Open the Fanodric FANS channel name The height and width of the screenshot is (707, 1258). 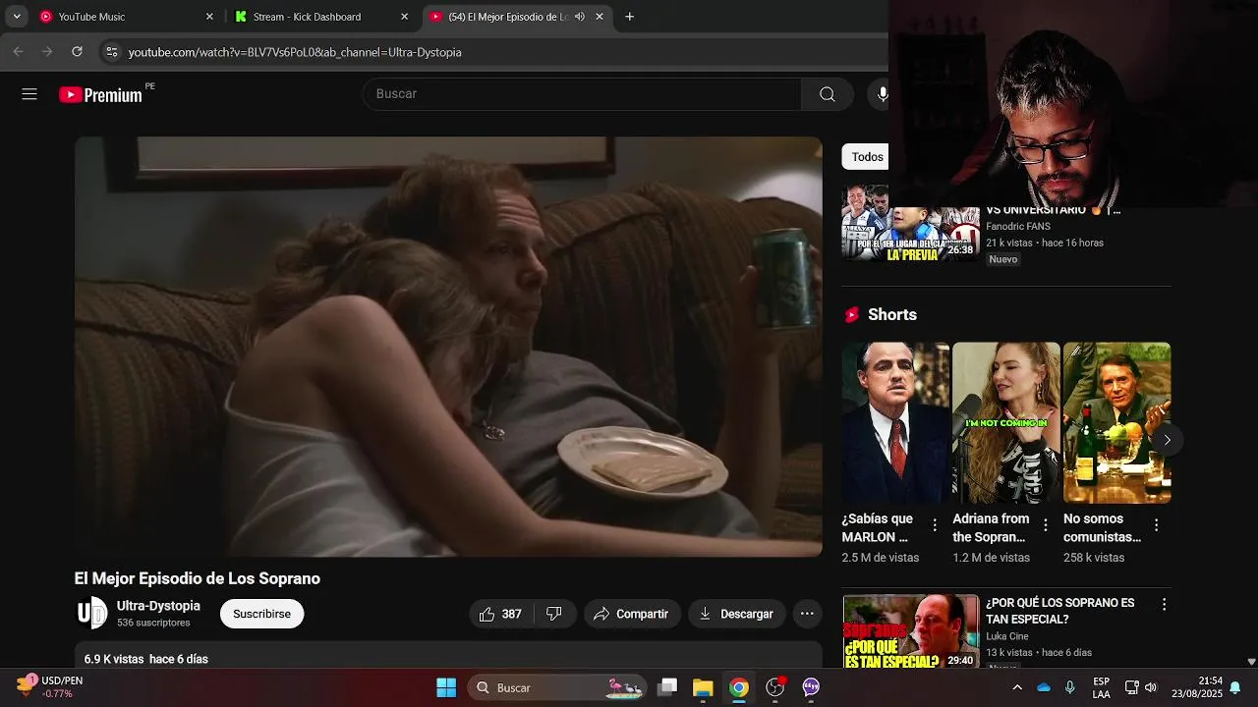point(1018,227)
